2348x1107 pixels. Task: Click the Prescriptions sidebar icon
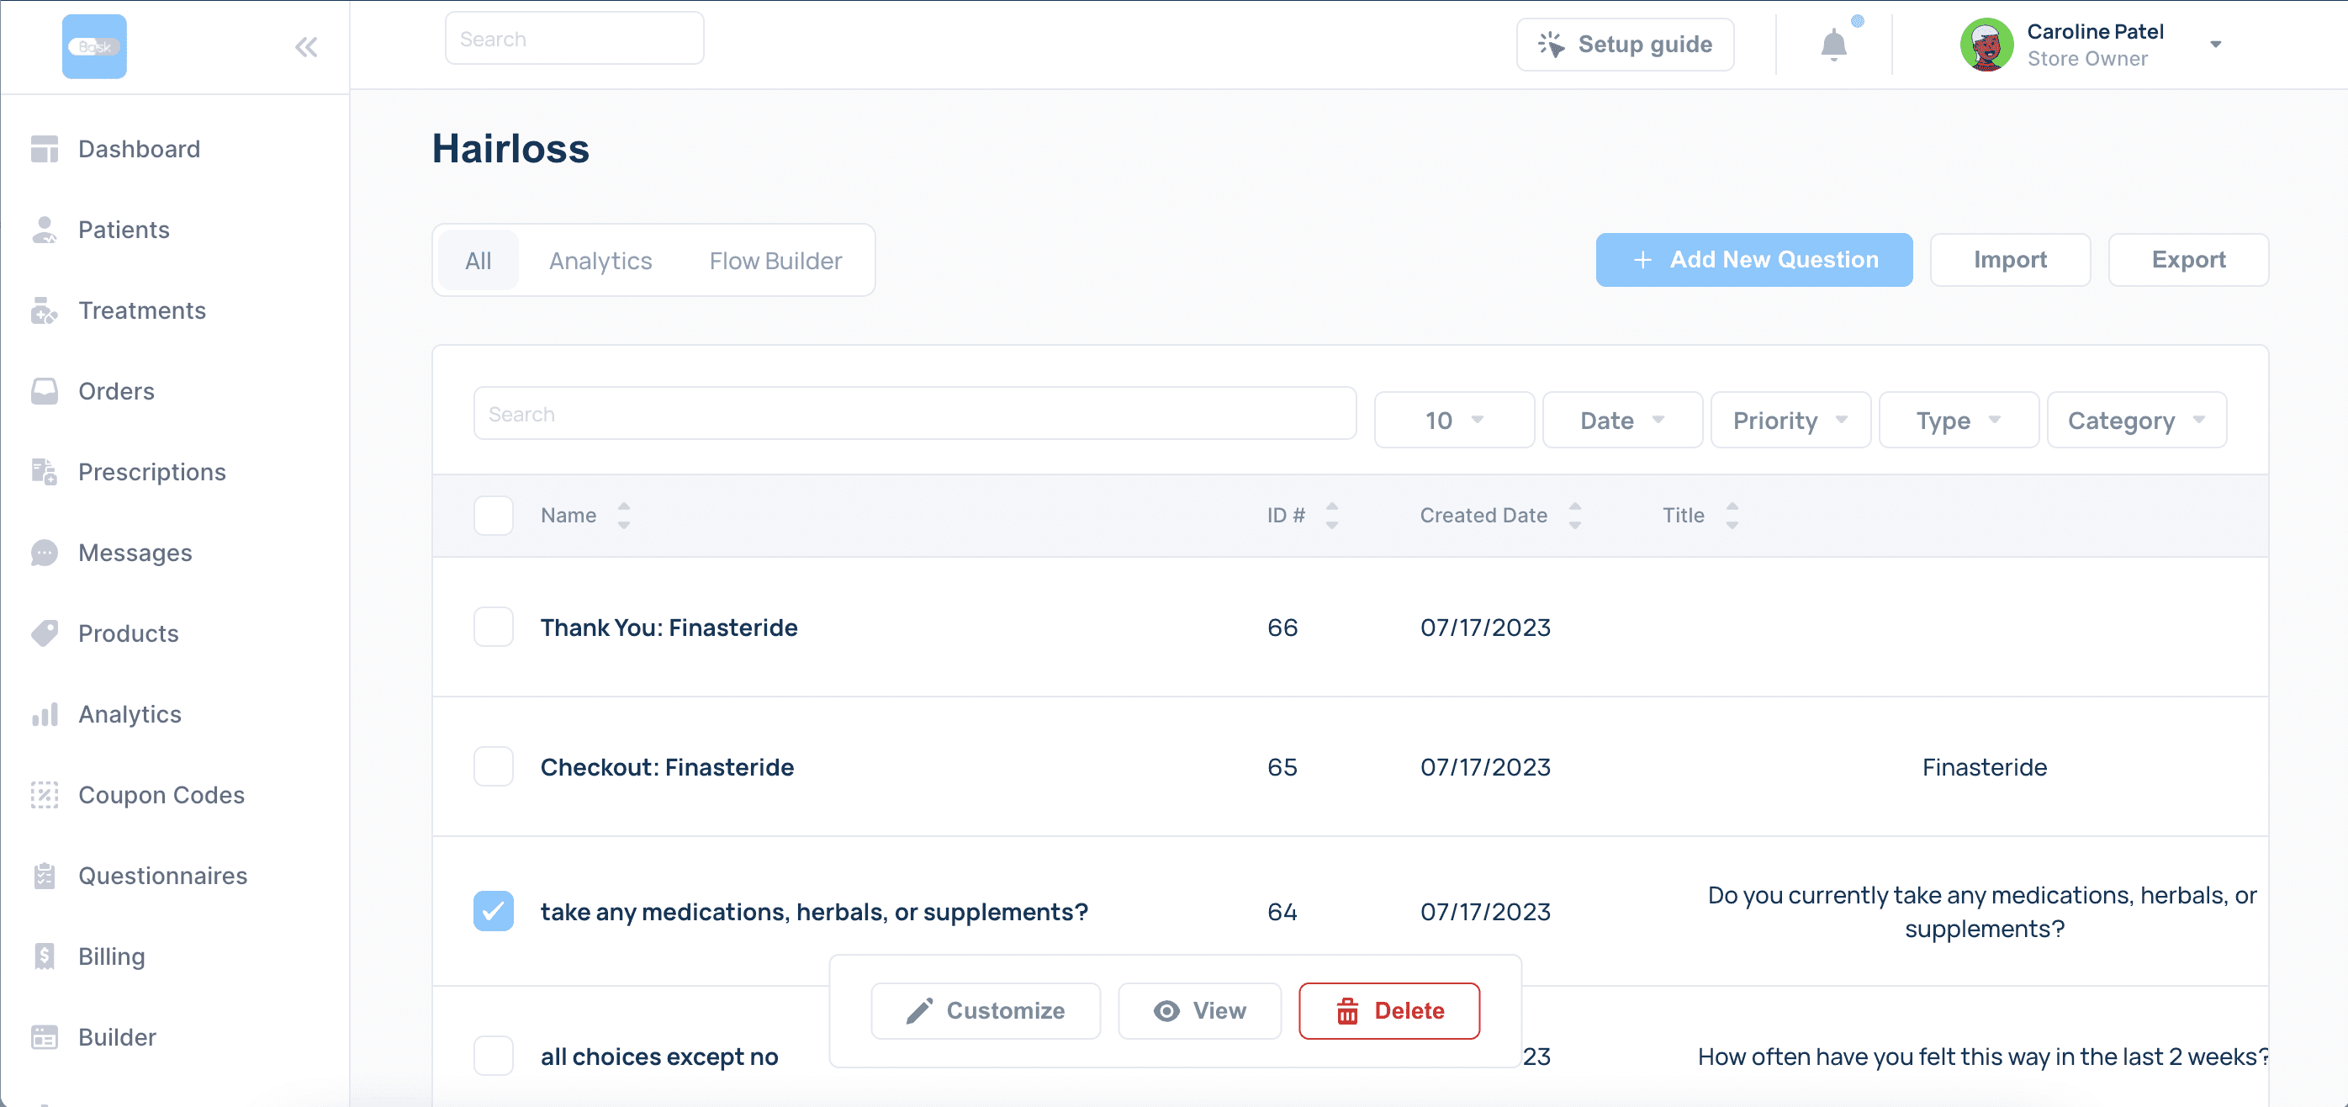pyautogui.click(x=44, y=473)
